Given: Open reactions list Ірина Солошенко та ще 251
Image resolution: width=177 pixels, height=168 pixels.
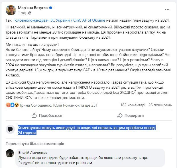Looking at the screenshot, I should click(x=59, y=105).
